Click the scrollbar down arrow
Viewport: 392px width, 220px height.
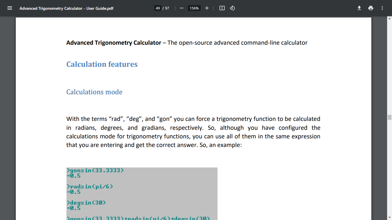(x=389, y=218)
